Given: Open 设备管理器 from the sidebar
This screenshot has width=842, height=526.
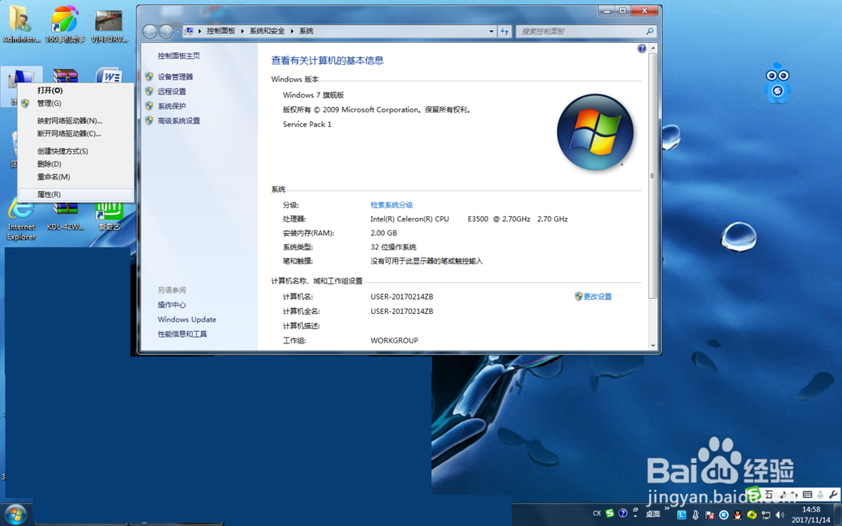Looking at the screenshot, I should [175, 77].
